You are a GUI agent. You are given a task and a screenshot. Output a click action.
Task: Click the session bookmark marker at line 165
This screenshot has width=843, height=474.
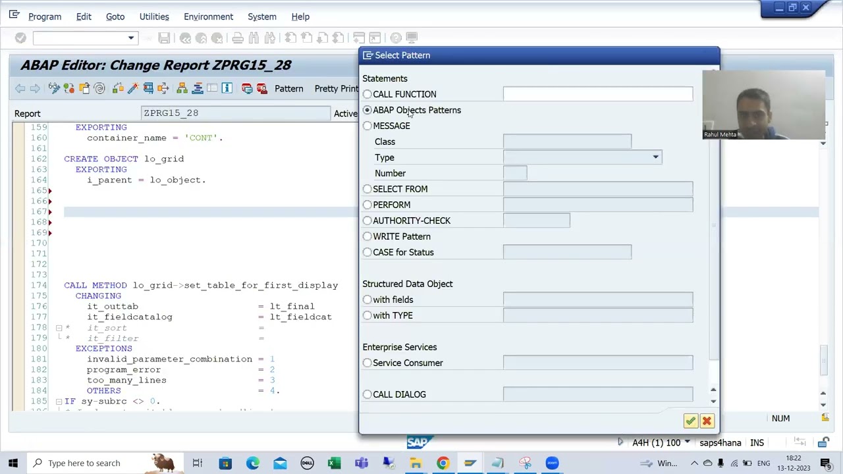click(50, 190)
